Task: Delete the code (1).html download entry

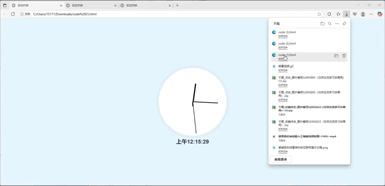Action: [344, 56]
